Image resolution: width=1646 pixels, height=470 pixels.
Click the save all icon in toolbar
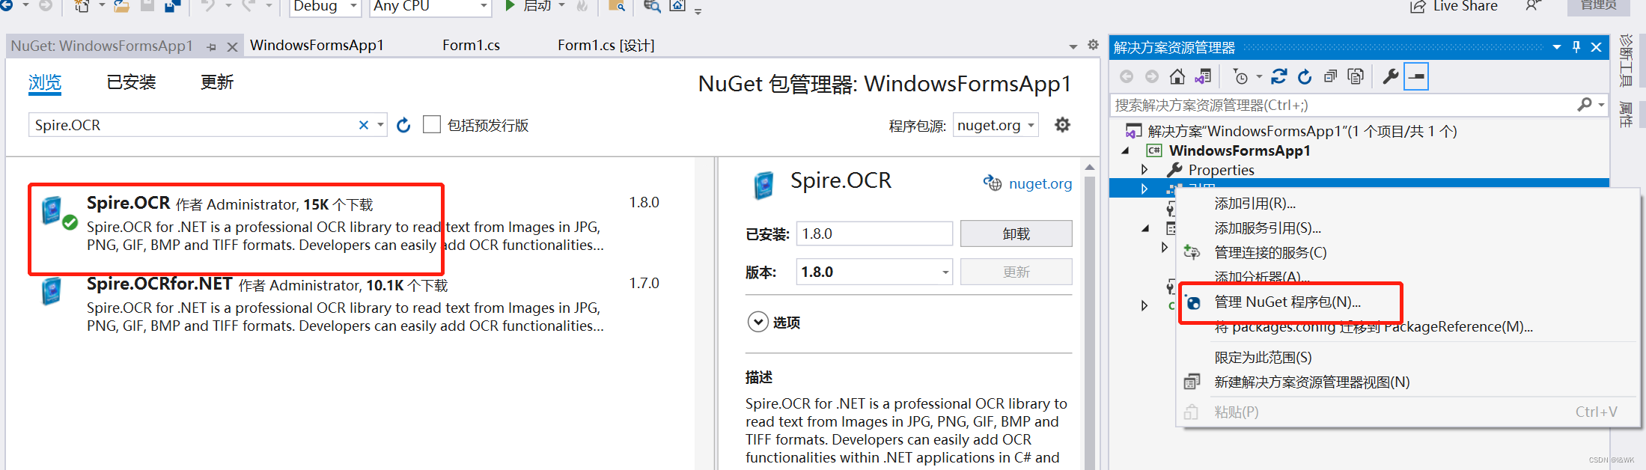pyautogui.click(x=172, y=6)
